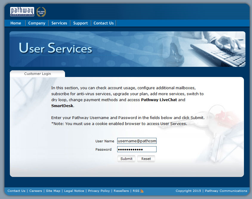Open the Support menu item

tap(81, 23)
